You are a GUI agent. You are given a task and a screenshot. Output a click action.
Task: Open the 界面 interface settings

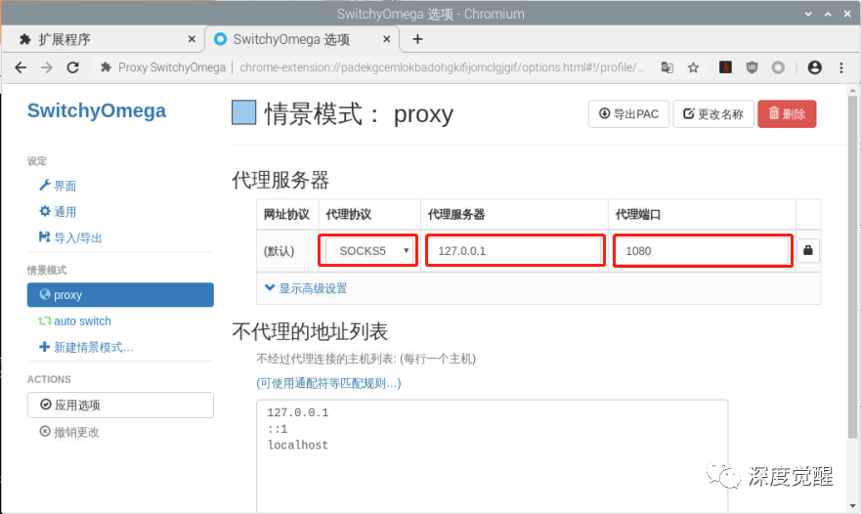pyautogui.click(x=58, y=186)
